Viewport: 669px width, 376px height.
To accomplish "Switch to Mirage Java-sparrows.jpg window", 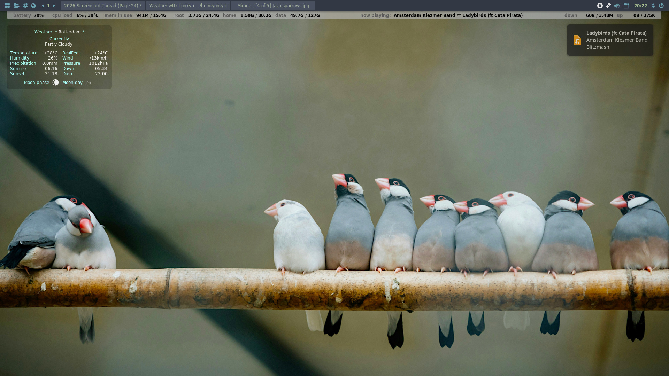I will tap(273, 6).
